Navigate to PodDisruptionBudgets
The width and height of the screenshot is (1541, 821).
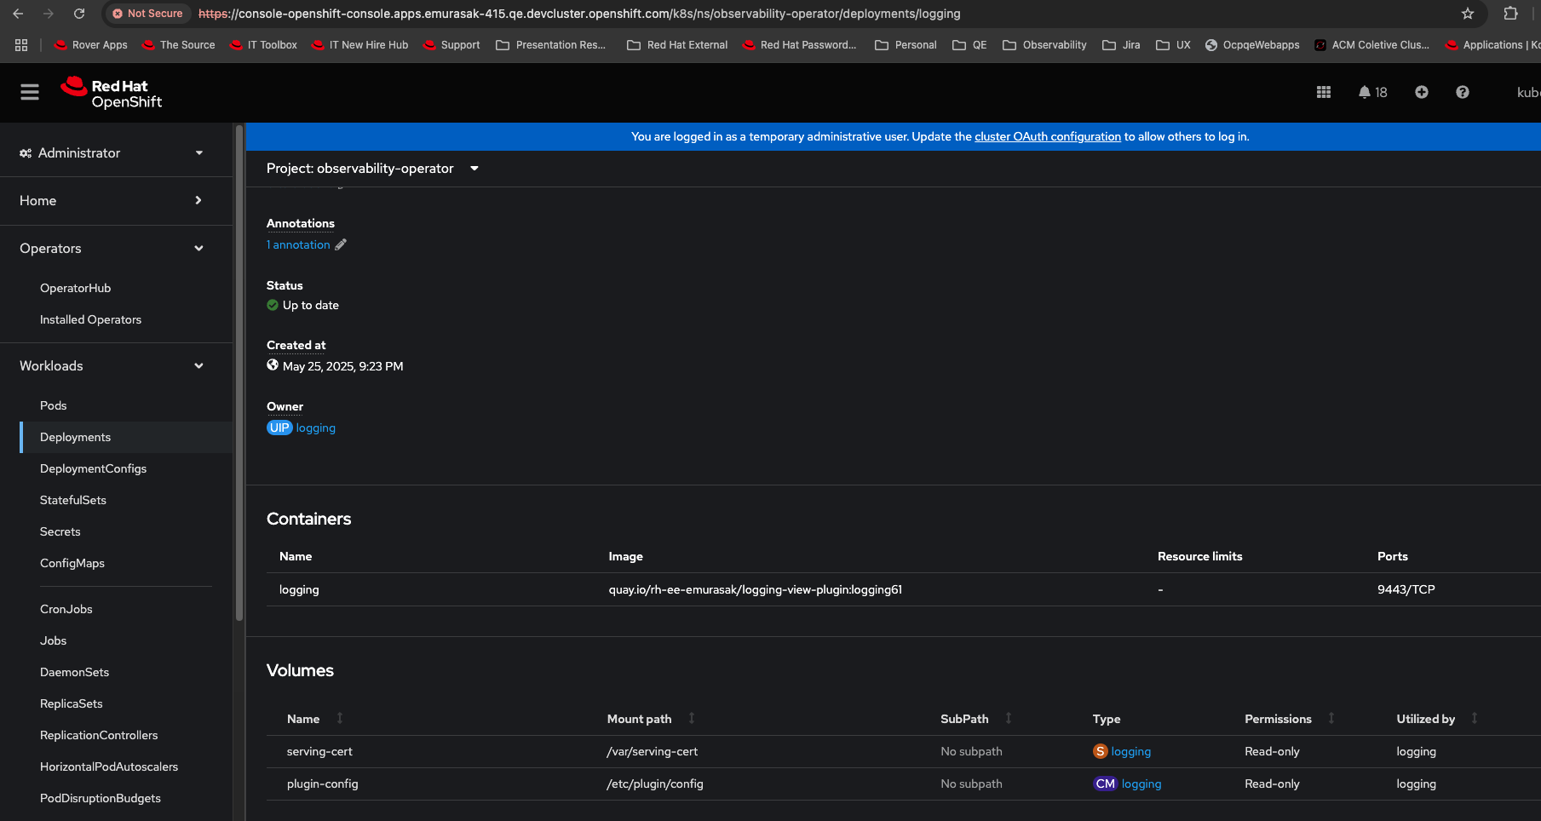click(101, 798)
